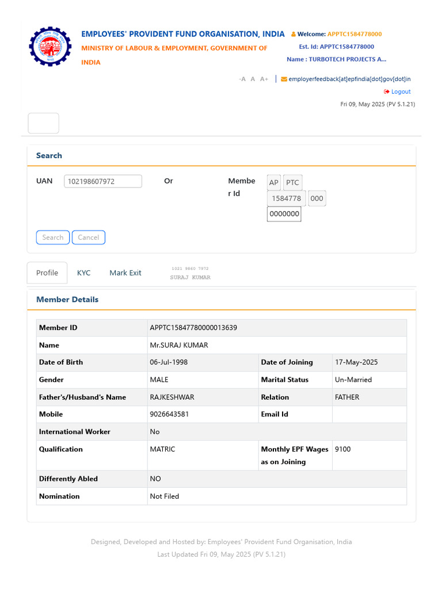Reset font size with middle A
442x589 pixels.
[253, 79]
